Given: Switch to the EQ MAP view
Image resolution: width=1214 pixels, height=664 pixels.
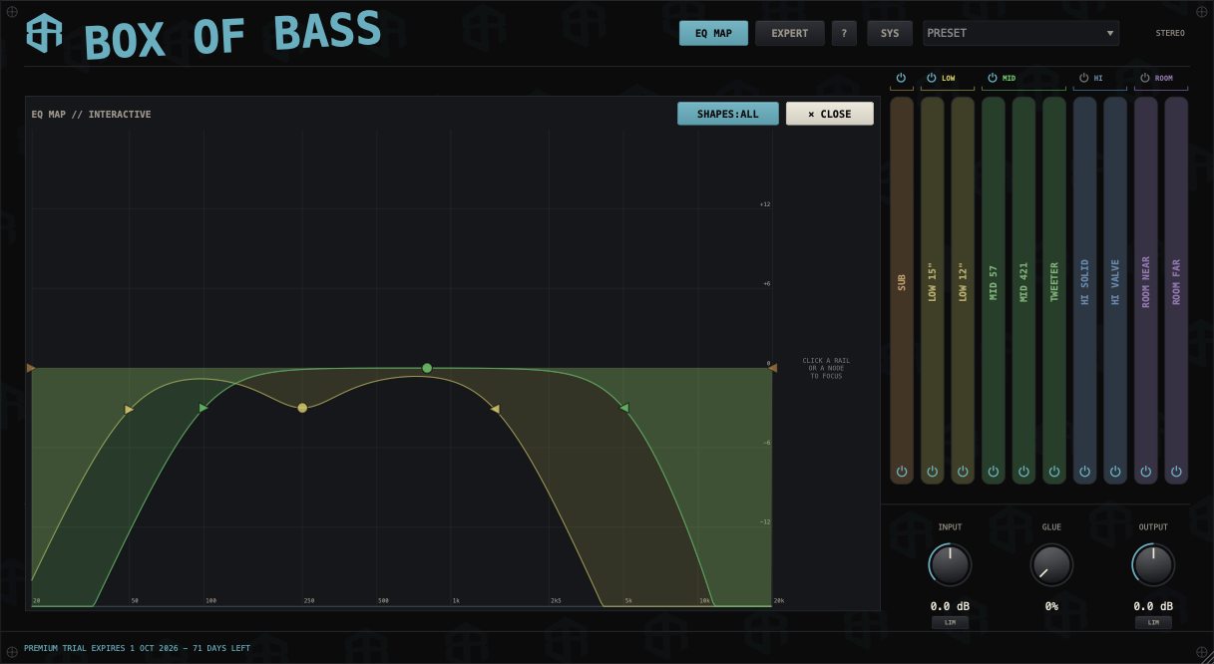Looking at the screenshot, I should (x=714, y=33).
